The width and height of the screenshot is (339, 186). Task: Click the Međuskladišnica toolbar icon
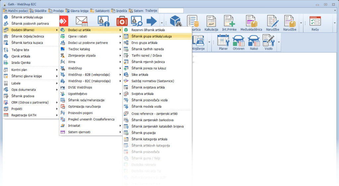point(251,23)
